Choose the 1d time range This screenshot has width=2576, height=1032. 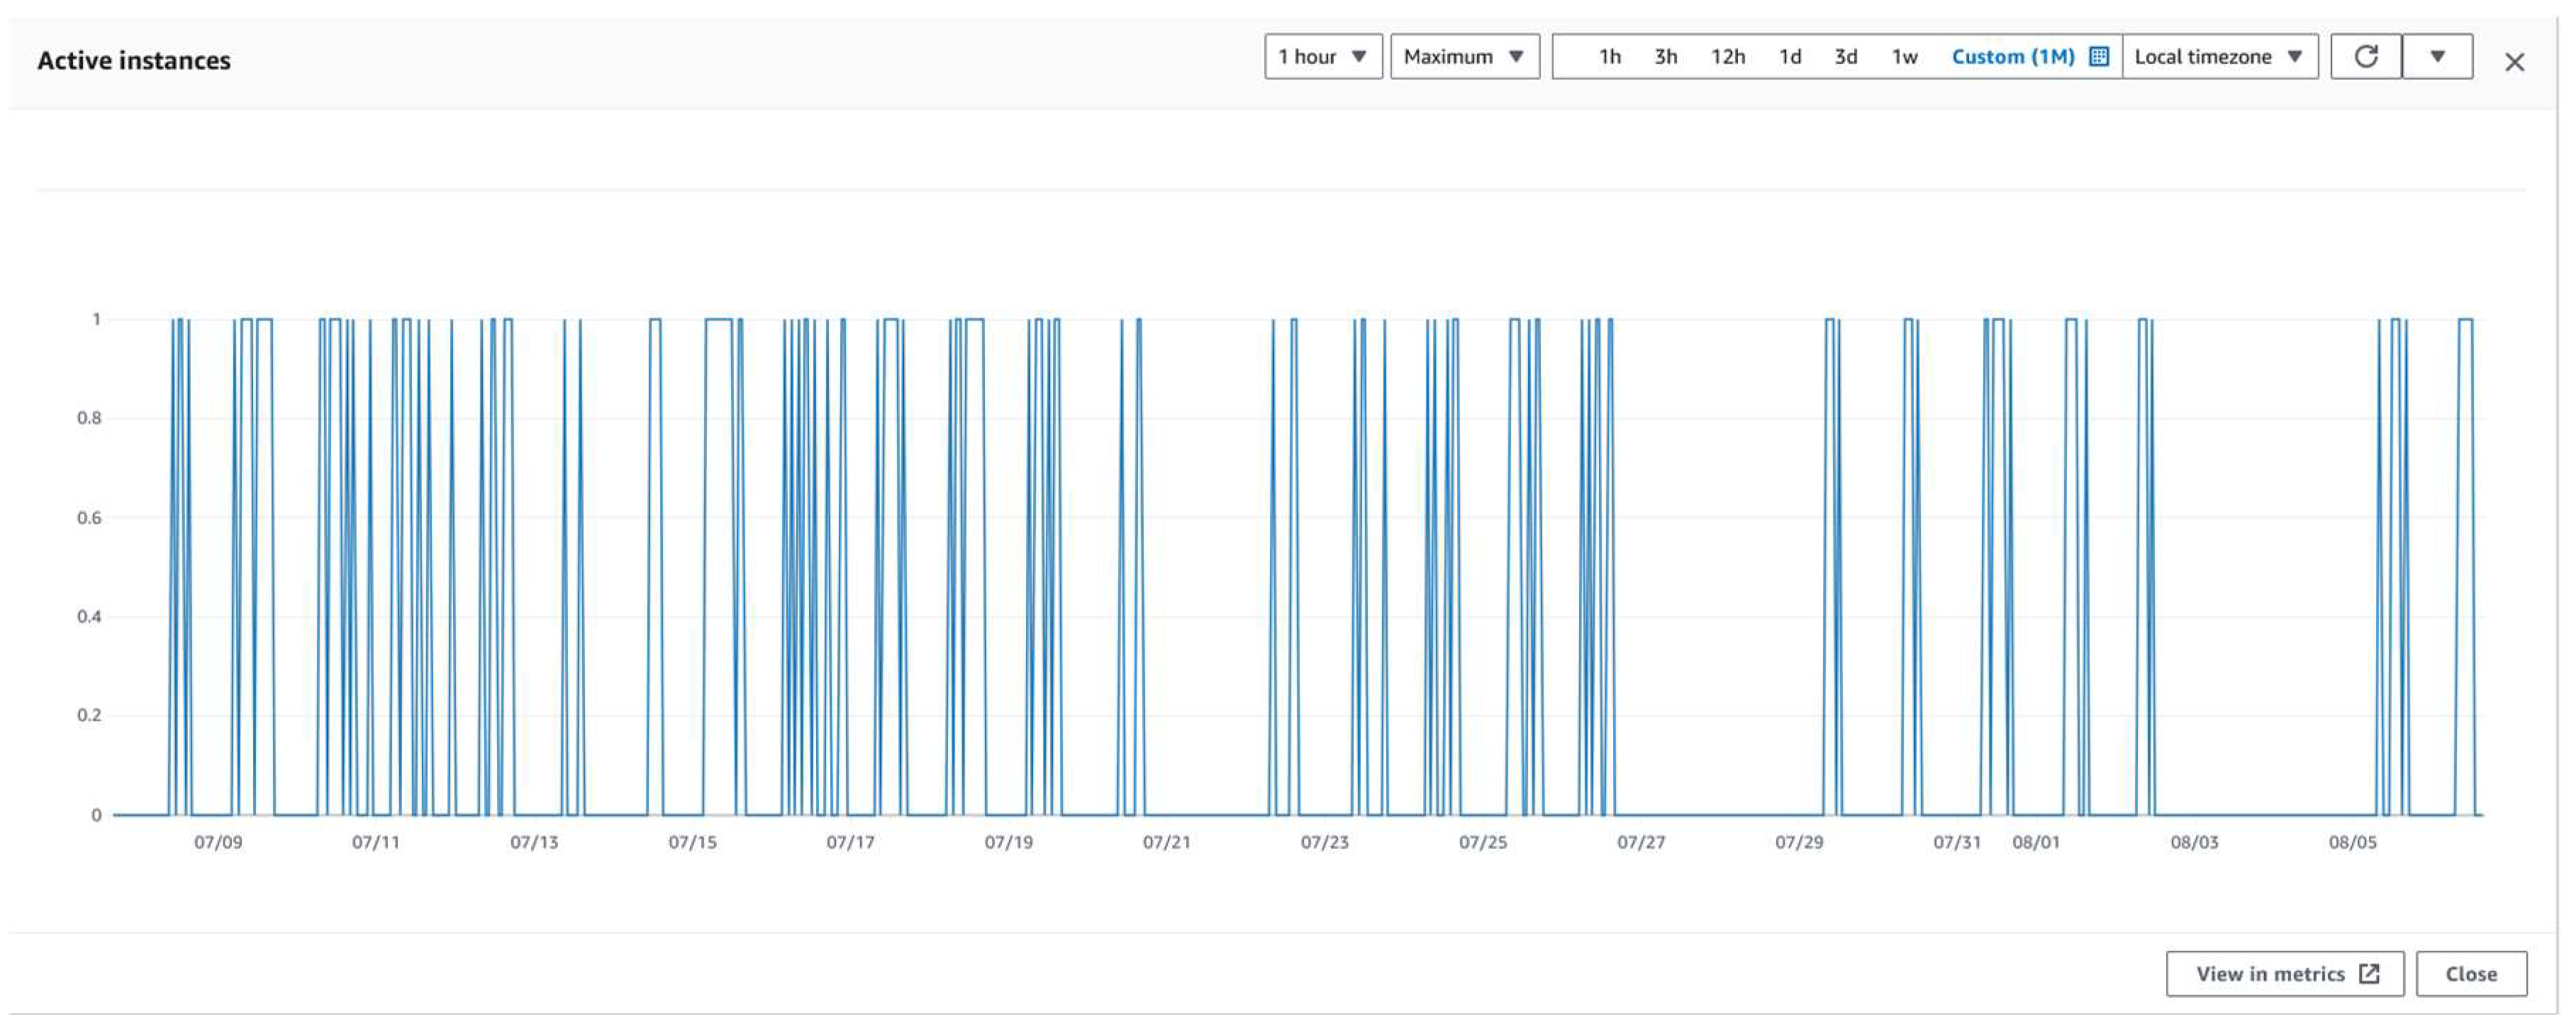point(1789,57)
